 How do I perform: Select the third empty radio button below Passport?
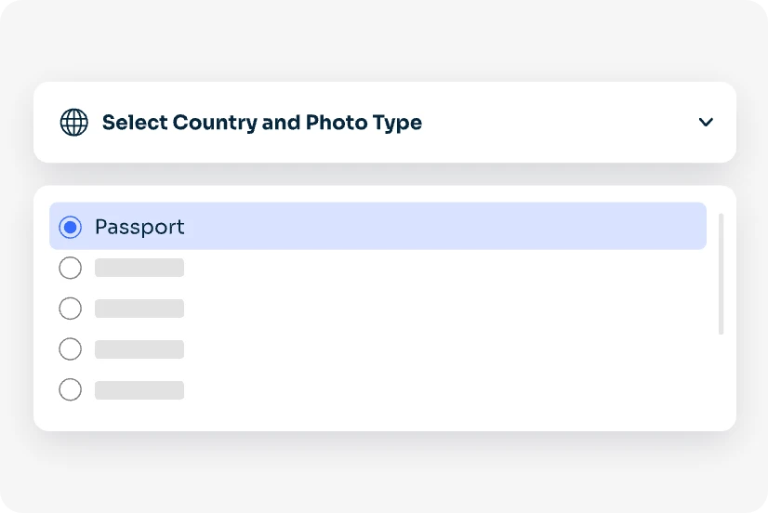(70, 349)
